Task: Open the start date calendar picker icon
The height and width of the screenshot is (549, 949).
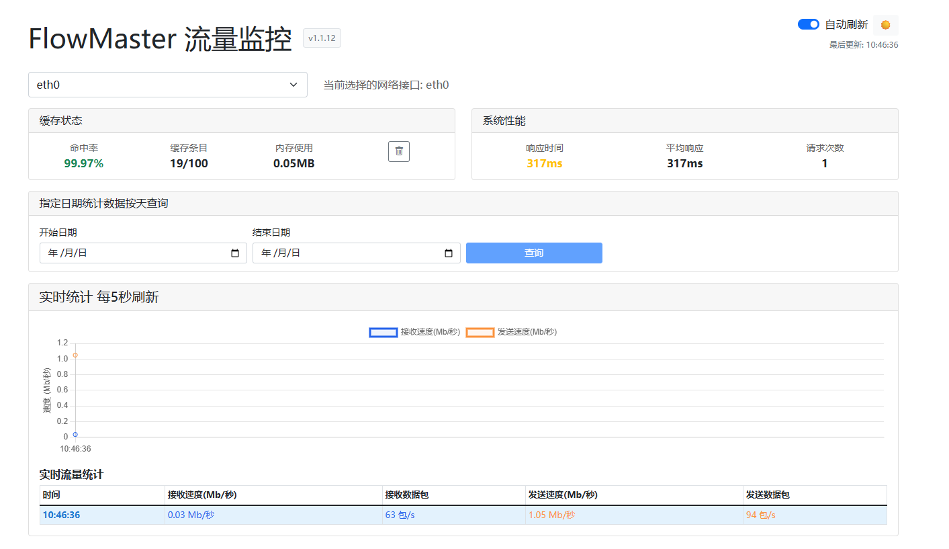Action: (235, 253)
